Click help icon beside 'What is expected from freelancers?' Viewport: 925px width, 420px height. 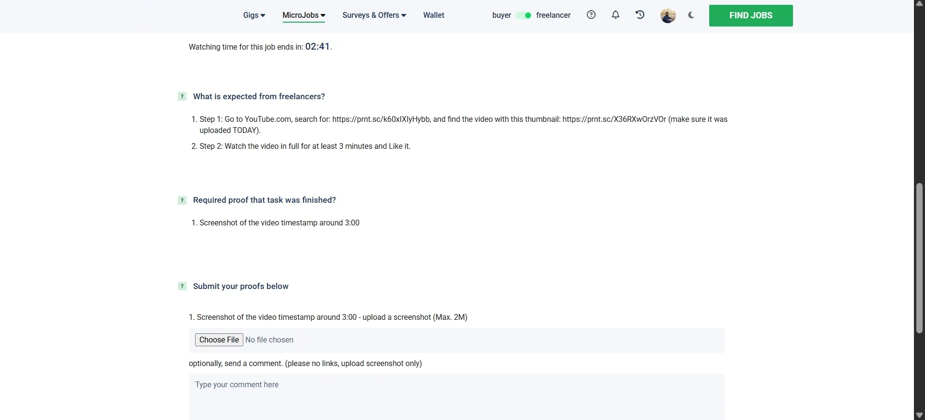[x=182, y=96]
